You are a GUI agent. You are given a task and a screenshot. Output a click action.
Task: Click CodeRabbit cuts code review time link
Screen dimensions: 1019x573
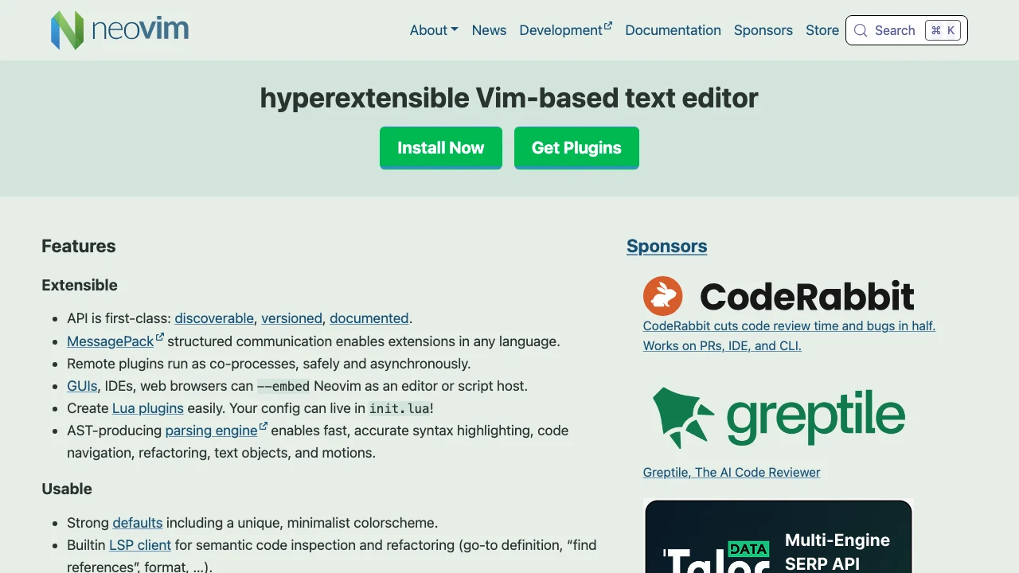[789, 336]
